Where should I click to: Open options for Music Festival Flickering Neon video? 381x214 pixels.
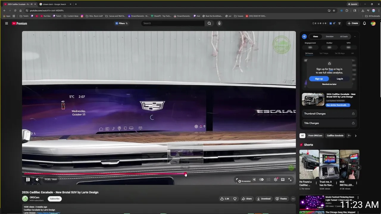point(358,197)
